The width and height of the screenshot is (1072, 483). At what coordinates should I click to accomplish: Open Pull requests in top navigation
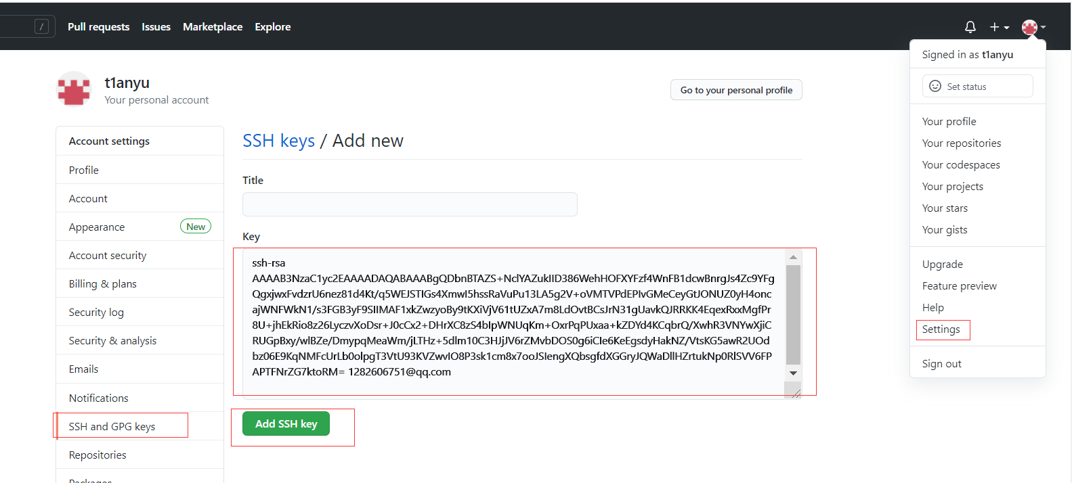click(x=98, y=27)
